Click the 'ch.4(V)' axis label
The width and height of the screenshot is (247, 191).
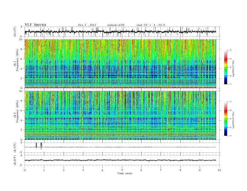pos(15,160)
